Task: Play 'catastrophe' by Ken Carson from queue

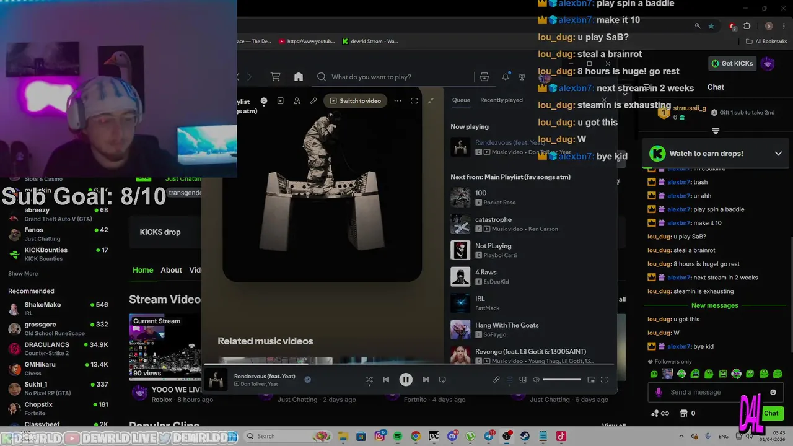Action: 530,224
